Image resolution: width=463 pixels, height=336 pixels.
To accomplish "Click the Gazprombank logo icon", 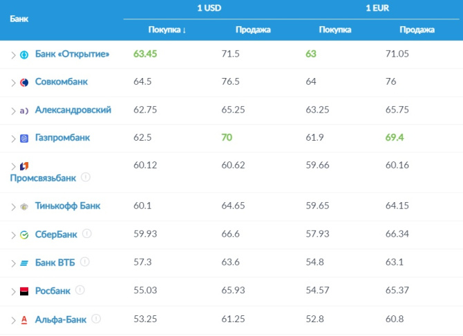I will click(24, 138).
